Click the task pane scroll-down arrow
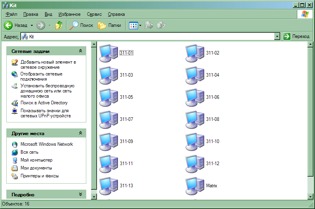 coord(94,197)
